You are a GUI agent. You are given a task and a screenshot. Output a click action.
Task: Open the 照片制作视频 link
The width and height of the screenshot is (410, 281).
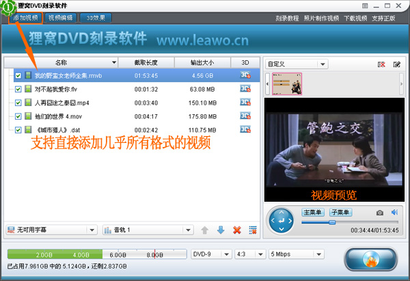(321, 18)
